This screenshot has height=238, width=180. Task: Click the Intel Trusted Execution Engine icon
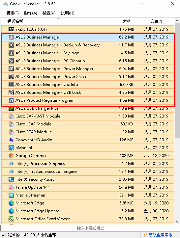pyautogui.click(x=11, y=172)
